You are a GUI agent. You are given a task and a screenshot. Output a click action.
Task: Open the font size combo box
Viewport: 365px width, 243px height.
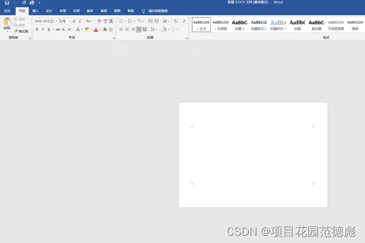point(65,21)
